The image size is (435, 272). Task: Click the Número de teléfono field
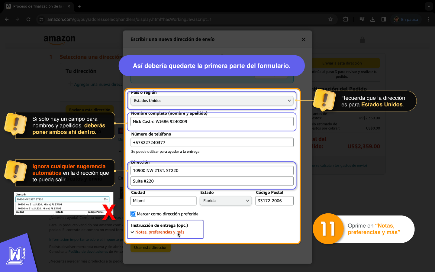212,142
